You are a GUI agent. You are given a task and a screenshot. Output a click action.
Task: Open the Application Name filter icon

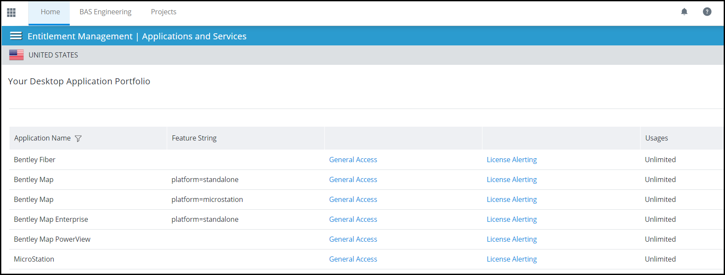(78, 138)
